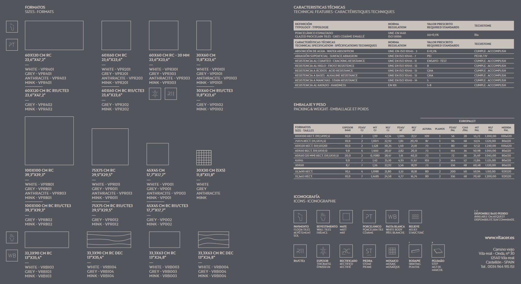521x284 pixels.
Task: Open the www.vitacer.es website link
Action: (499, 237)
